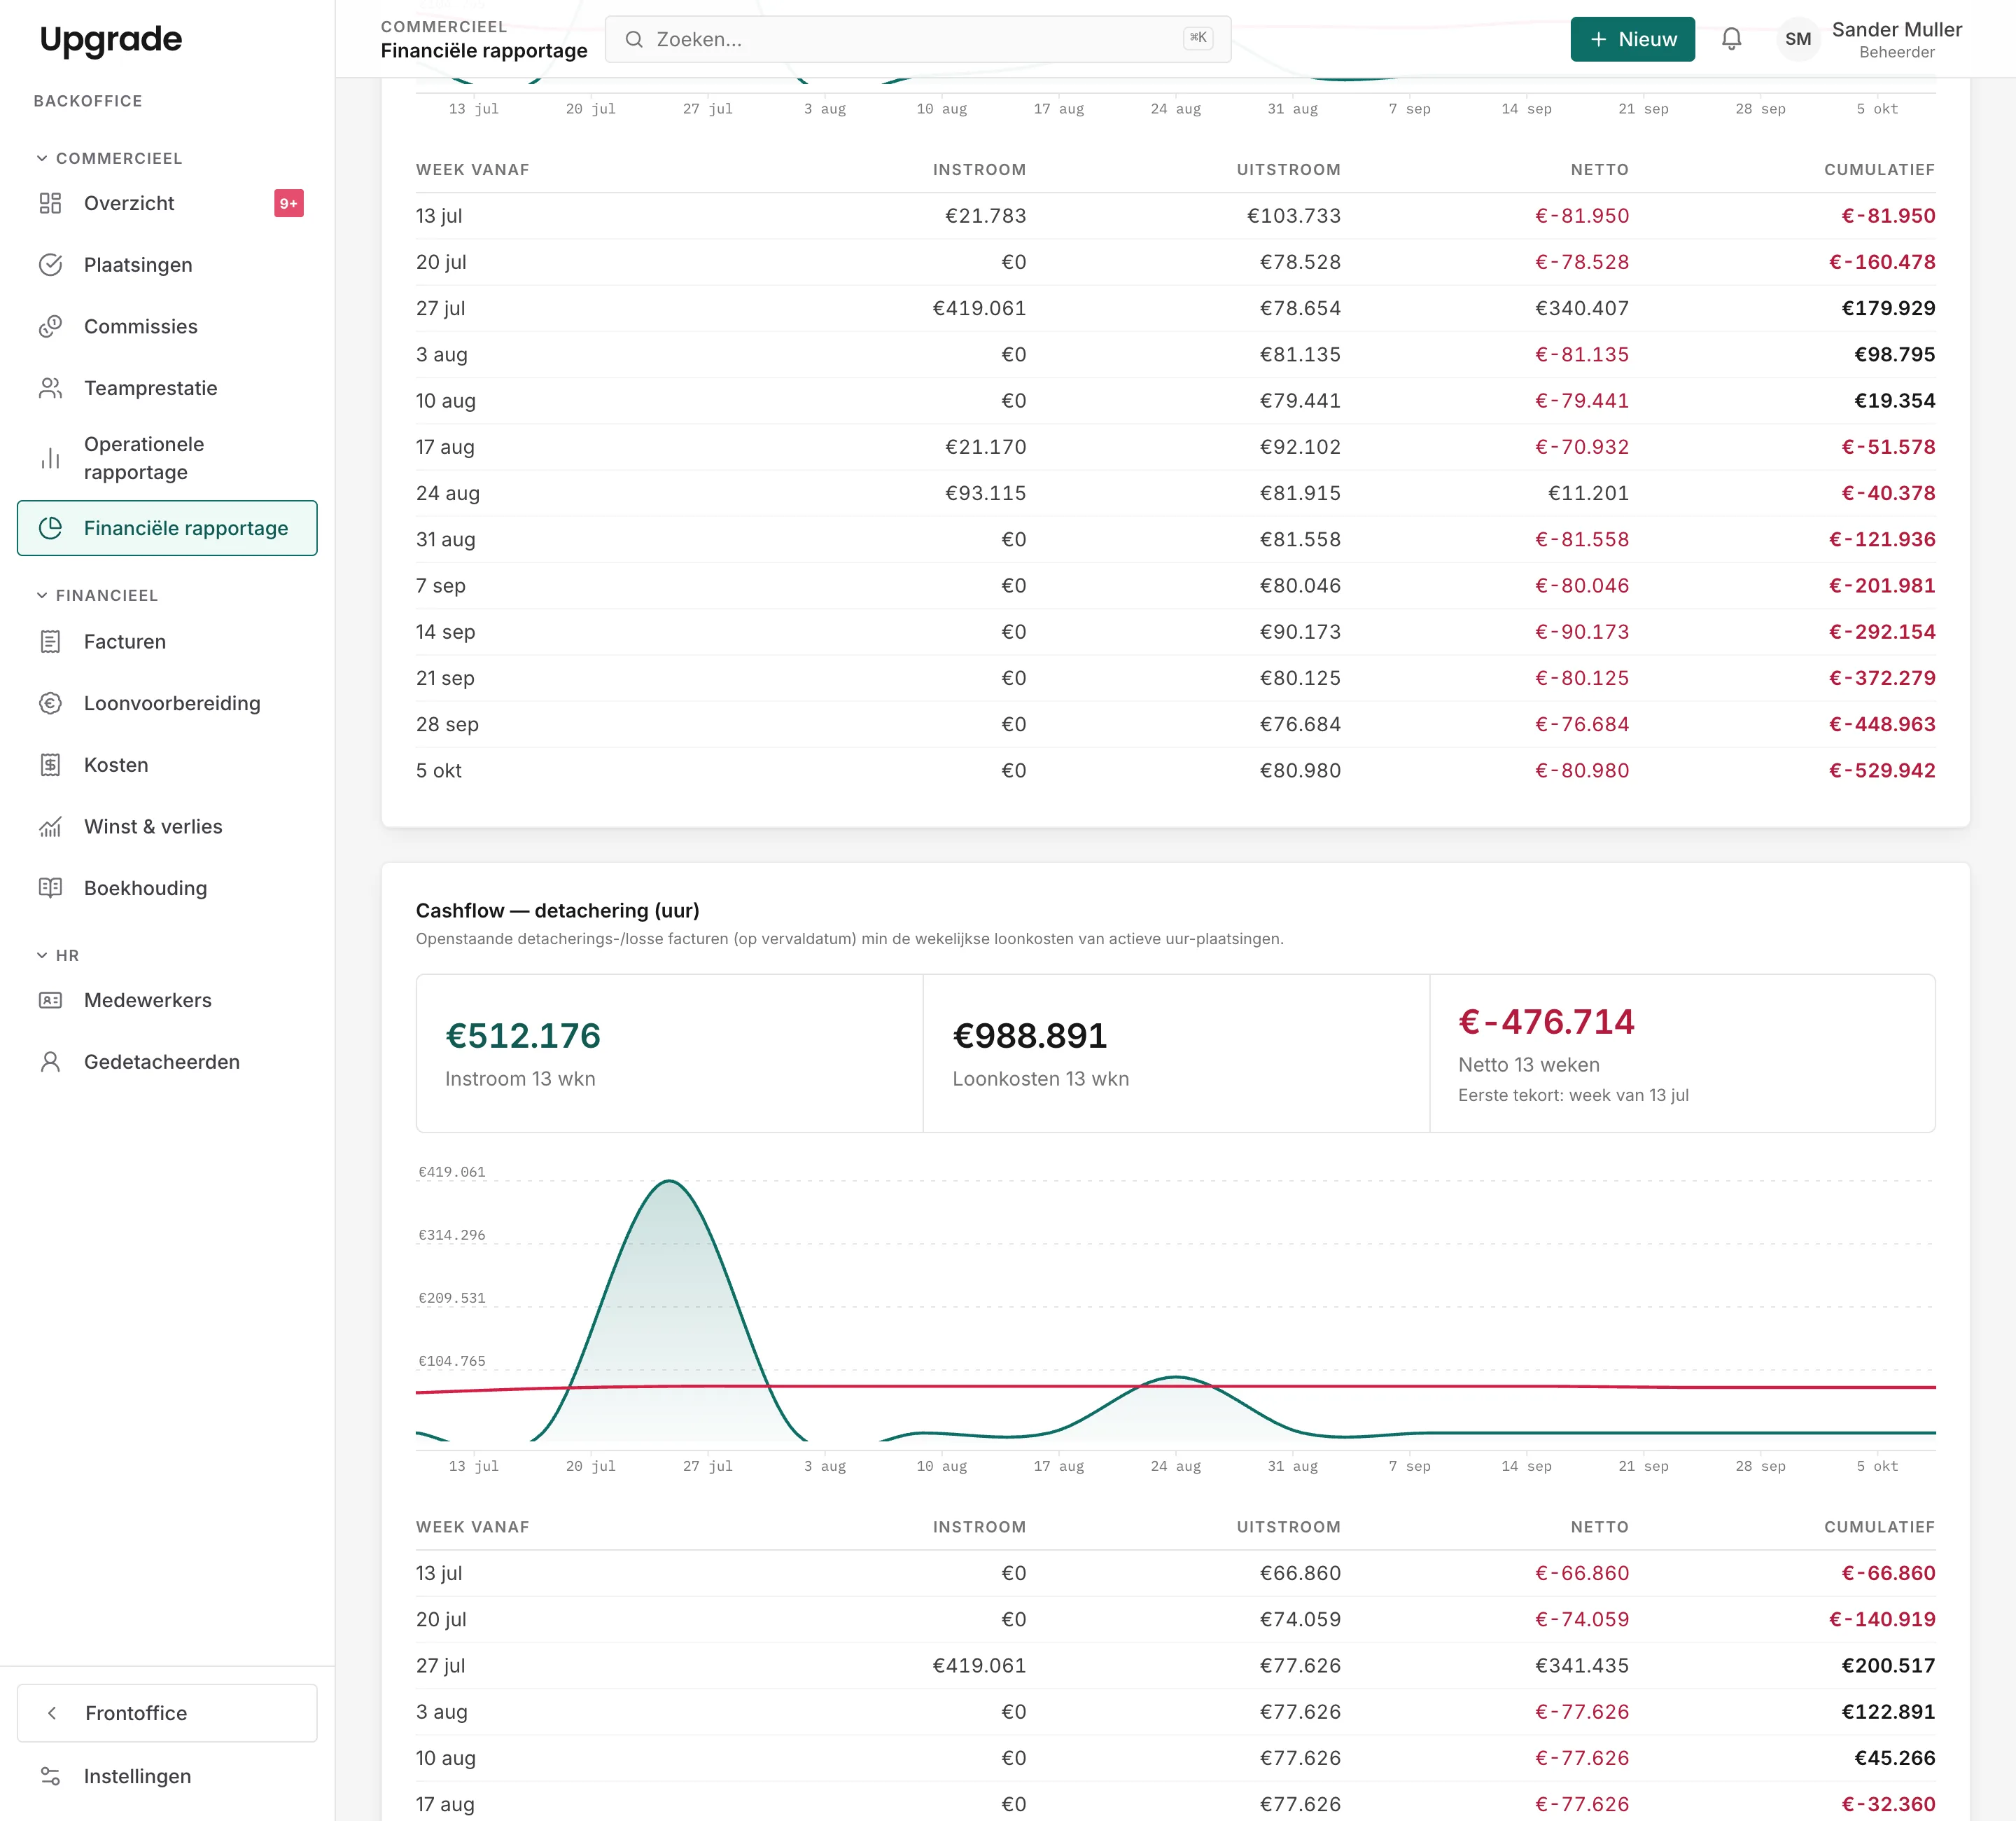
Task: Click netto value €341.435
Action: coord(1582,1666)
